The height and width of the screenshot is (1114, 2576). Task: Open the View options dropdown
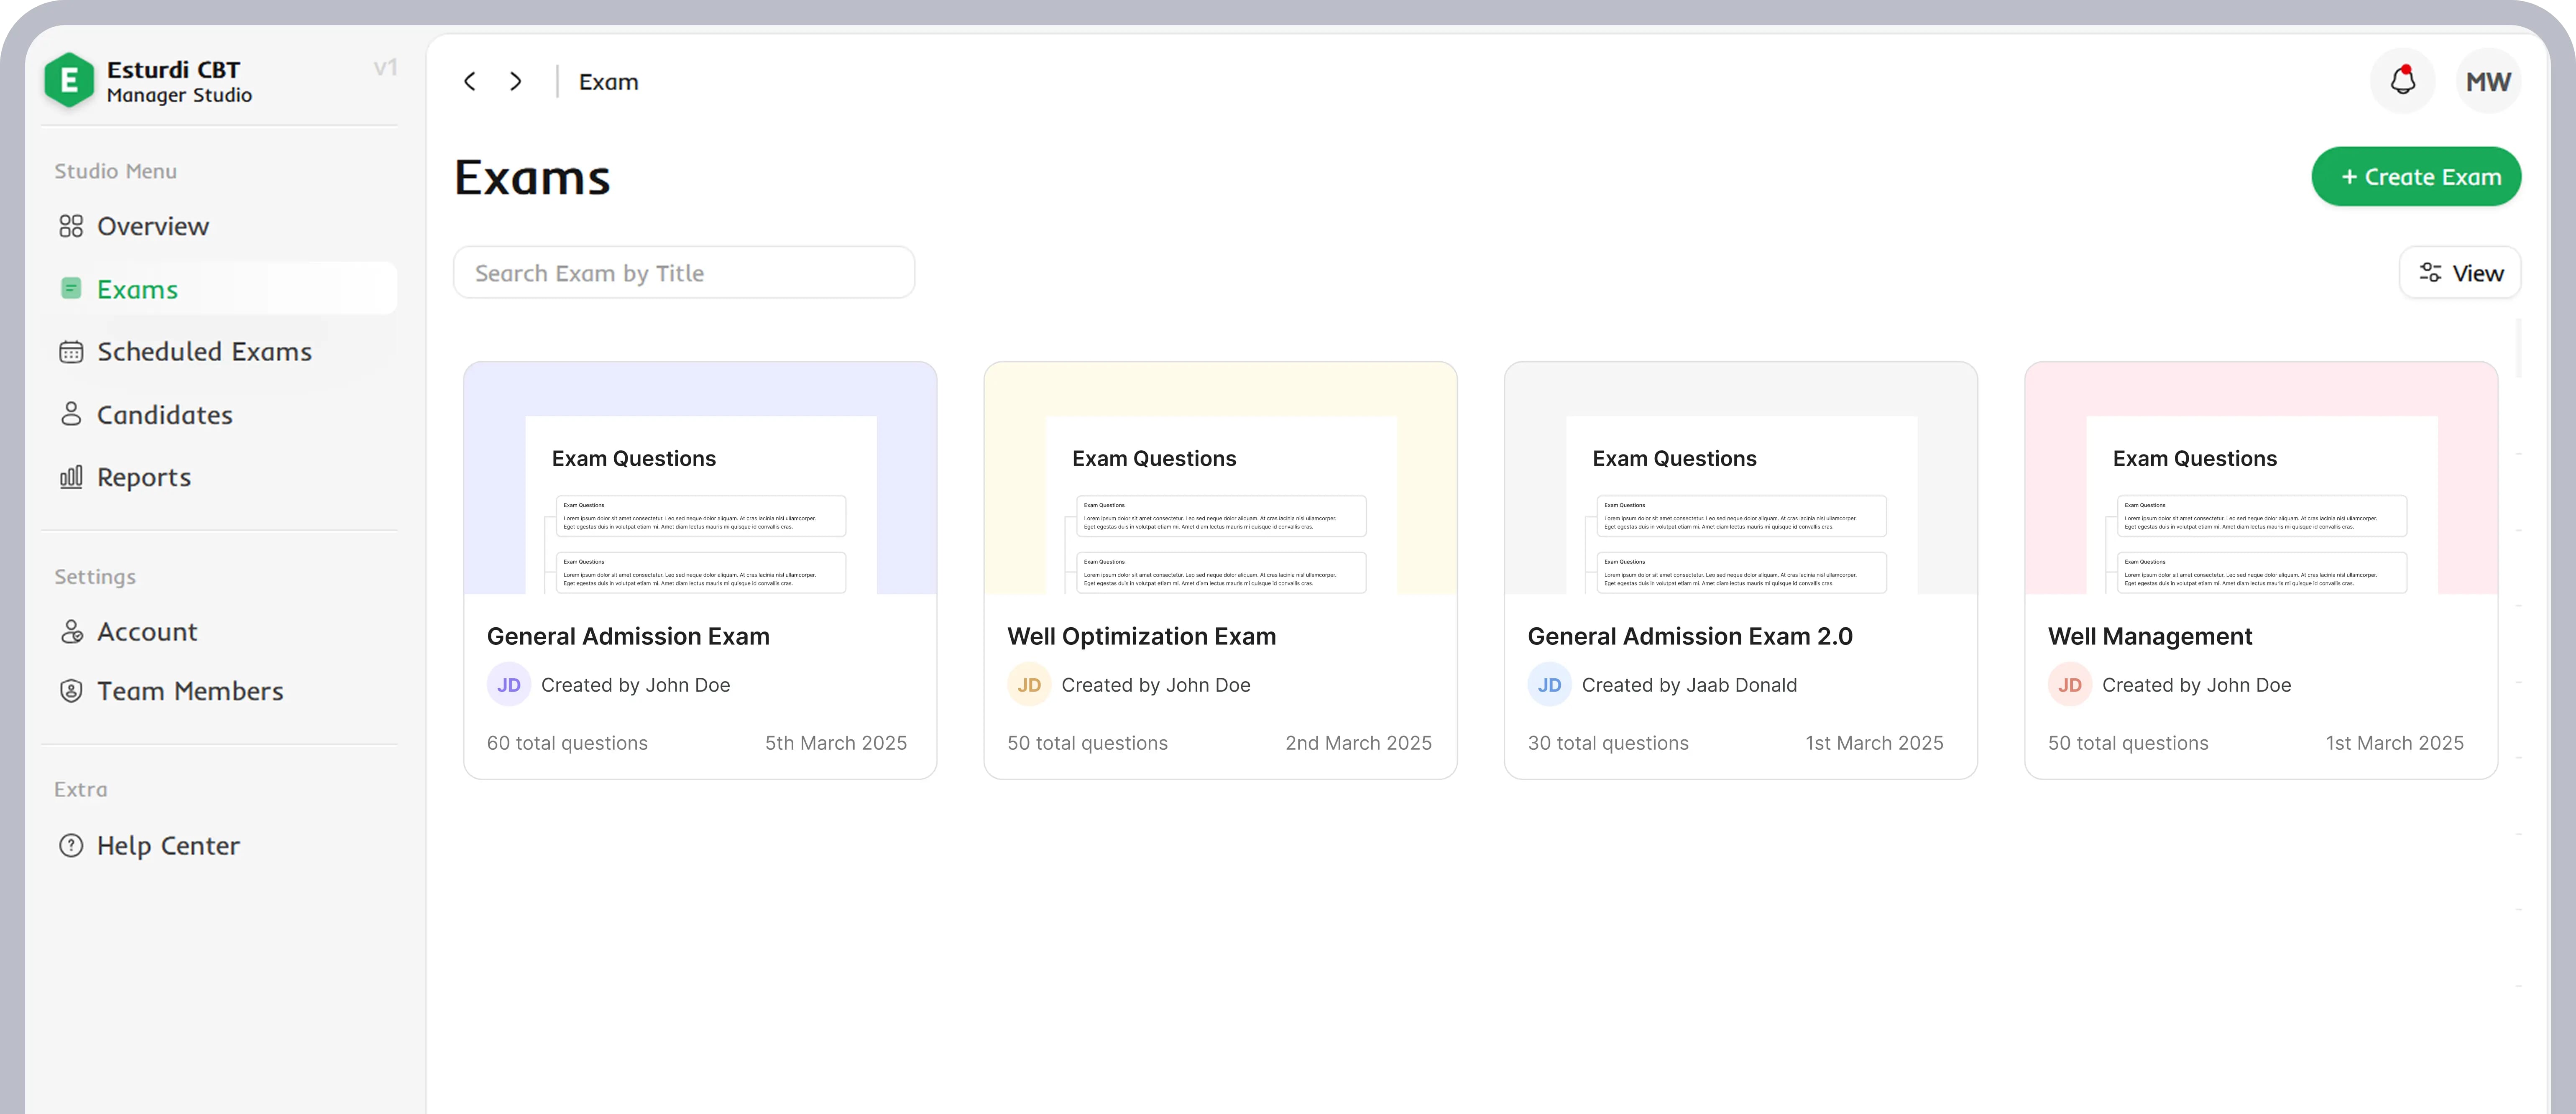[2460, 273]
